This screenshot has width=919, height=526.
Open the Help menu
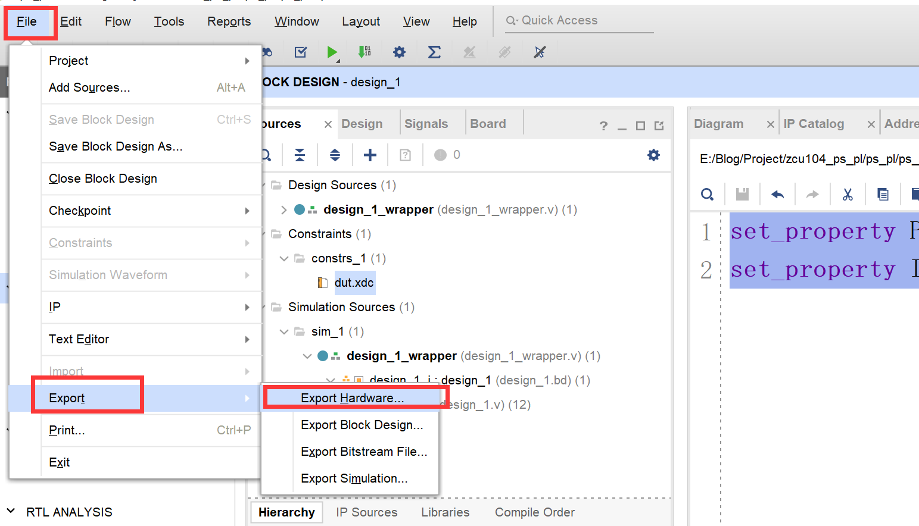[465, 21]
